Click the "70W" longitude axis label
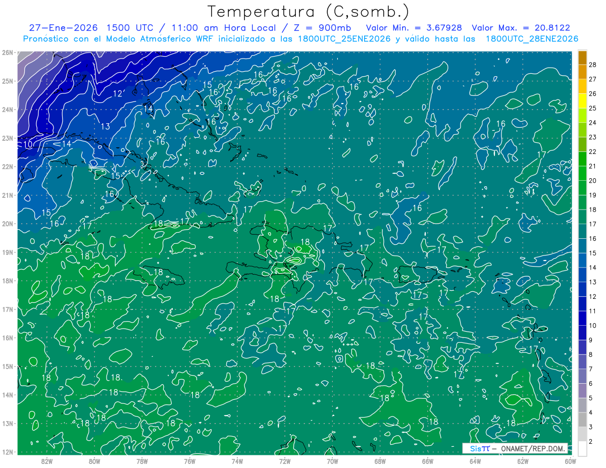Viewport: 606px width, 468px height. point(332,460)
